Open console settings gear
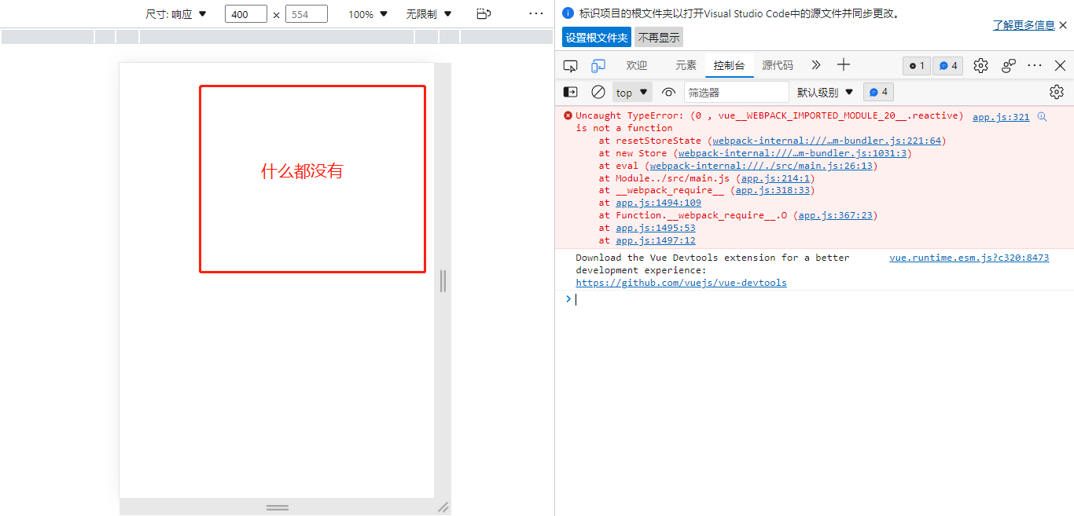 1057,92
